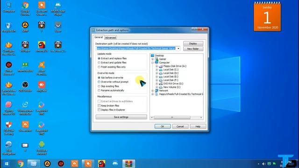299x168 pixels.
Task: Click the folder tree scroll right arrow
Action: coord(201,118)
